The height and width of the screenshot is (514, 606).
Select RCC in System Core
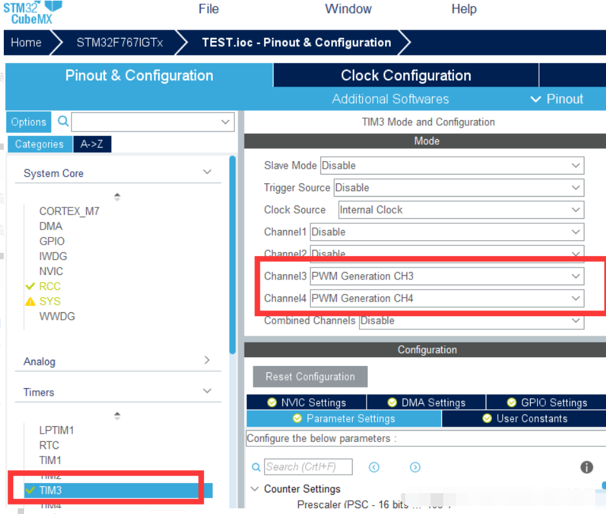pyautogui.click(x=50, y=286)
